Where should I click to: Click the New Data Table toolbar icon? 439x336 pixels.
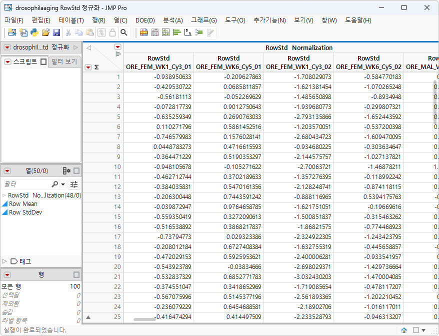coord(12,32)
